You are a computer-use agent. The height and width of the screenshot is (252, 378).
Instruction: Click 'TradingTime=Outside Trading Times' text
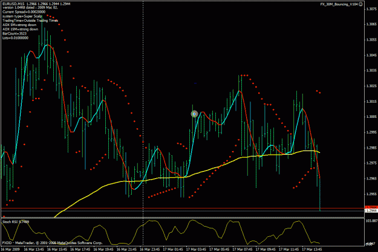point(30,21)
